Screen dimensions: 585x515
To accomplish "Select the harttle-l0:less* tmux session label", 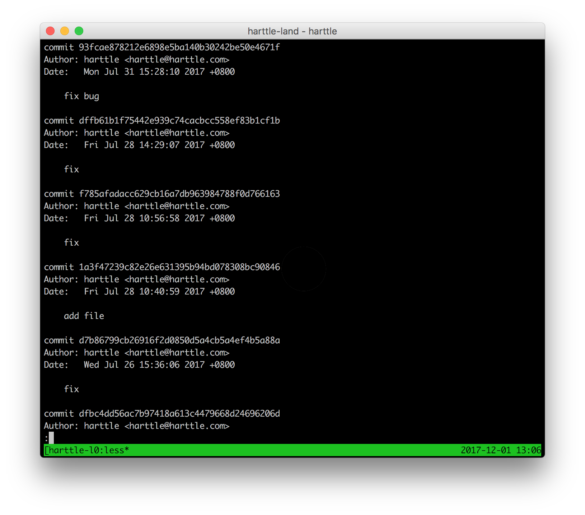I will pyautogui.click(x=86, y=449).
